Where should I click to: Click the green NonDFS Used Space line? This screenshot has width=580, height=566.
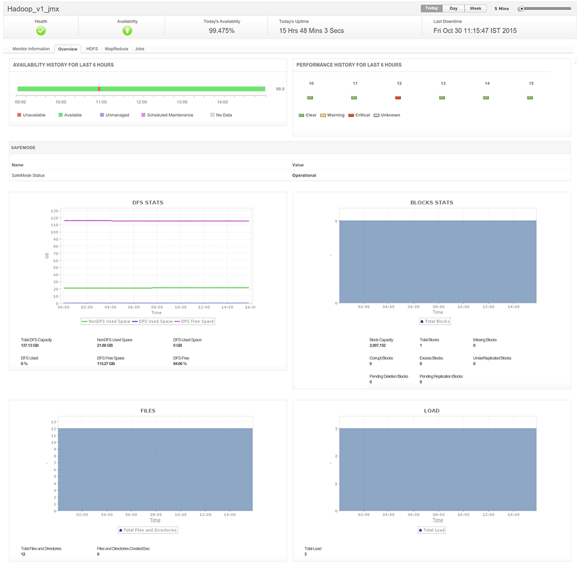tap(156, 288)
